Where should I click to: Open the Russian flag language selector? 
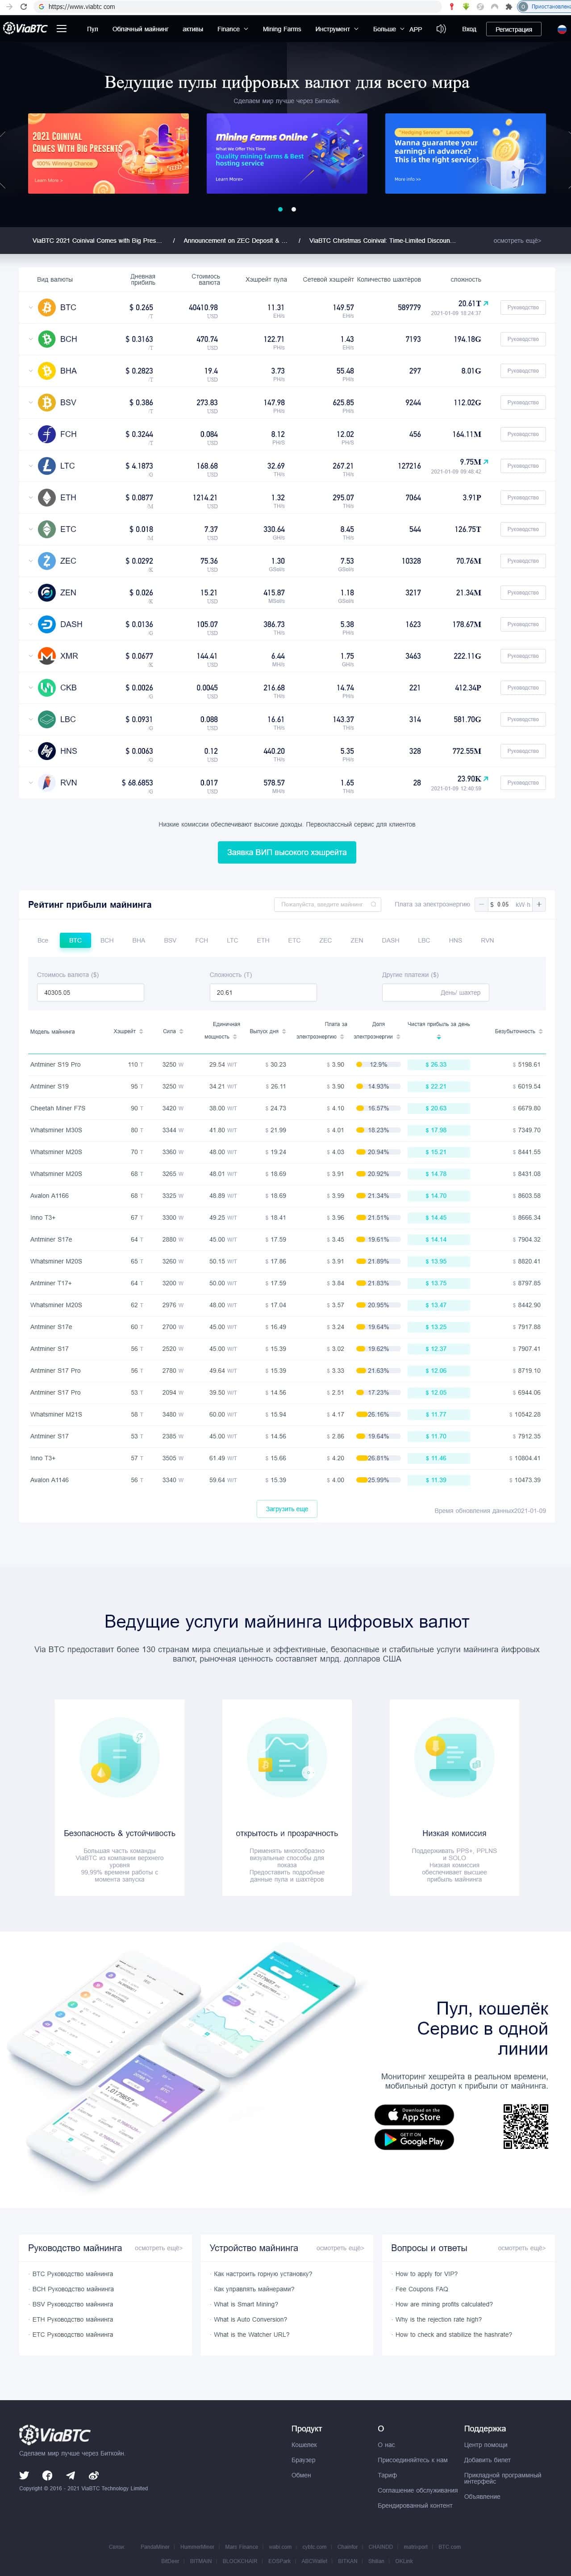tap(561, 29)
